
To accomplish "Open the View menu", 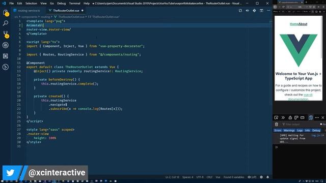I will pos(43,4).
